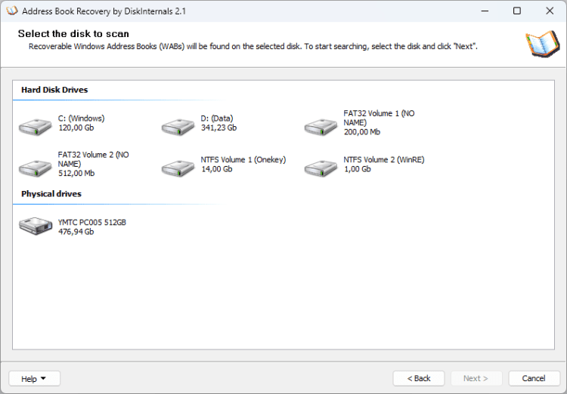Viewport: 567px width, 394px height.
Task: Go back with the < Back button
Action: pos(419,378)
